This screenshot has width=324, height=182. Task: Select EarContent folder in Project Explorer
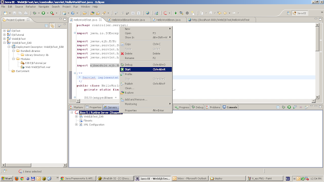pyautogui.click(x=20, y=71)
